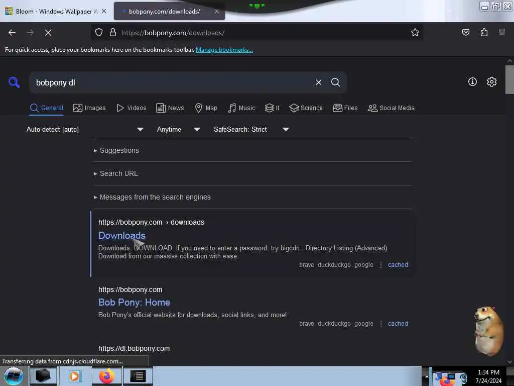The width and height of the screenshot is (514, 386).
Task: Click the SearXNG magnifier logo
Action: click(x=14, y=82)
